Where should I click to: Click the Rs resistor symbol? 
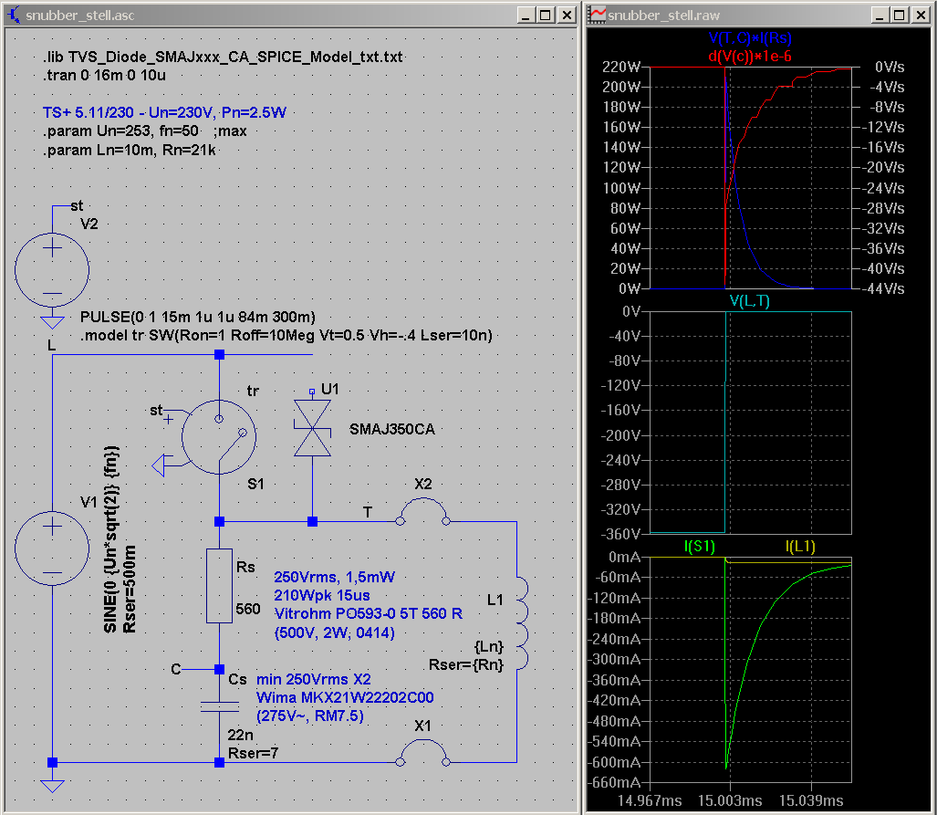coord(219,586)
